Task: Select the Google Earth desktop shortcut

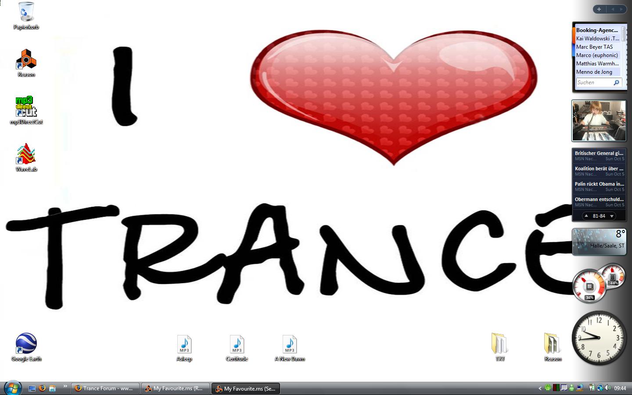Action: click(x=26, y=344)
